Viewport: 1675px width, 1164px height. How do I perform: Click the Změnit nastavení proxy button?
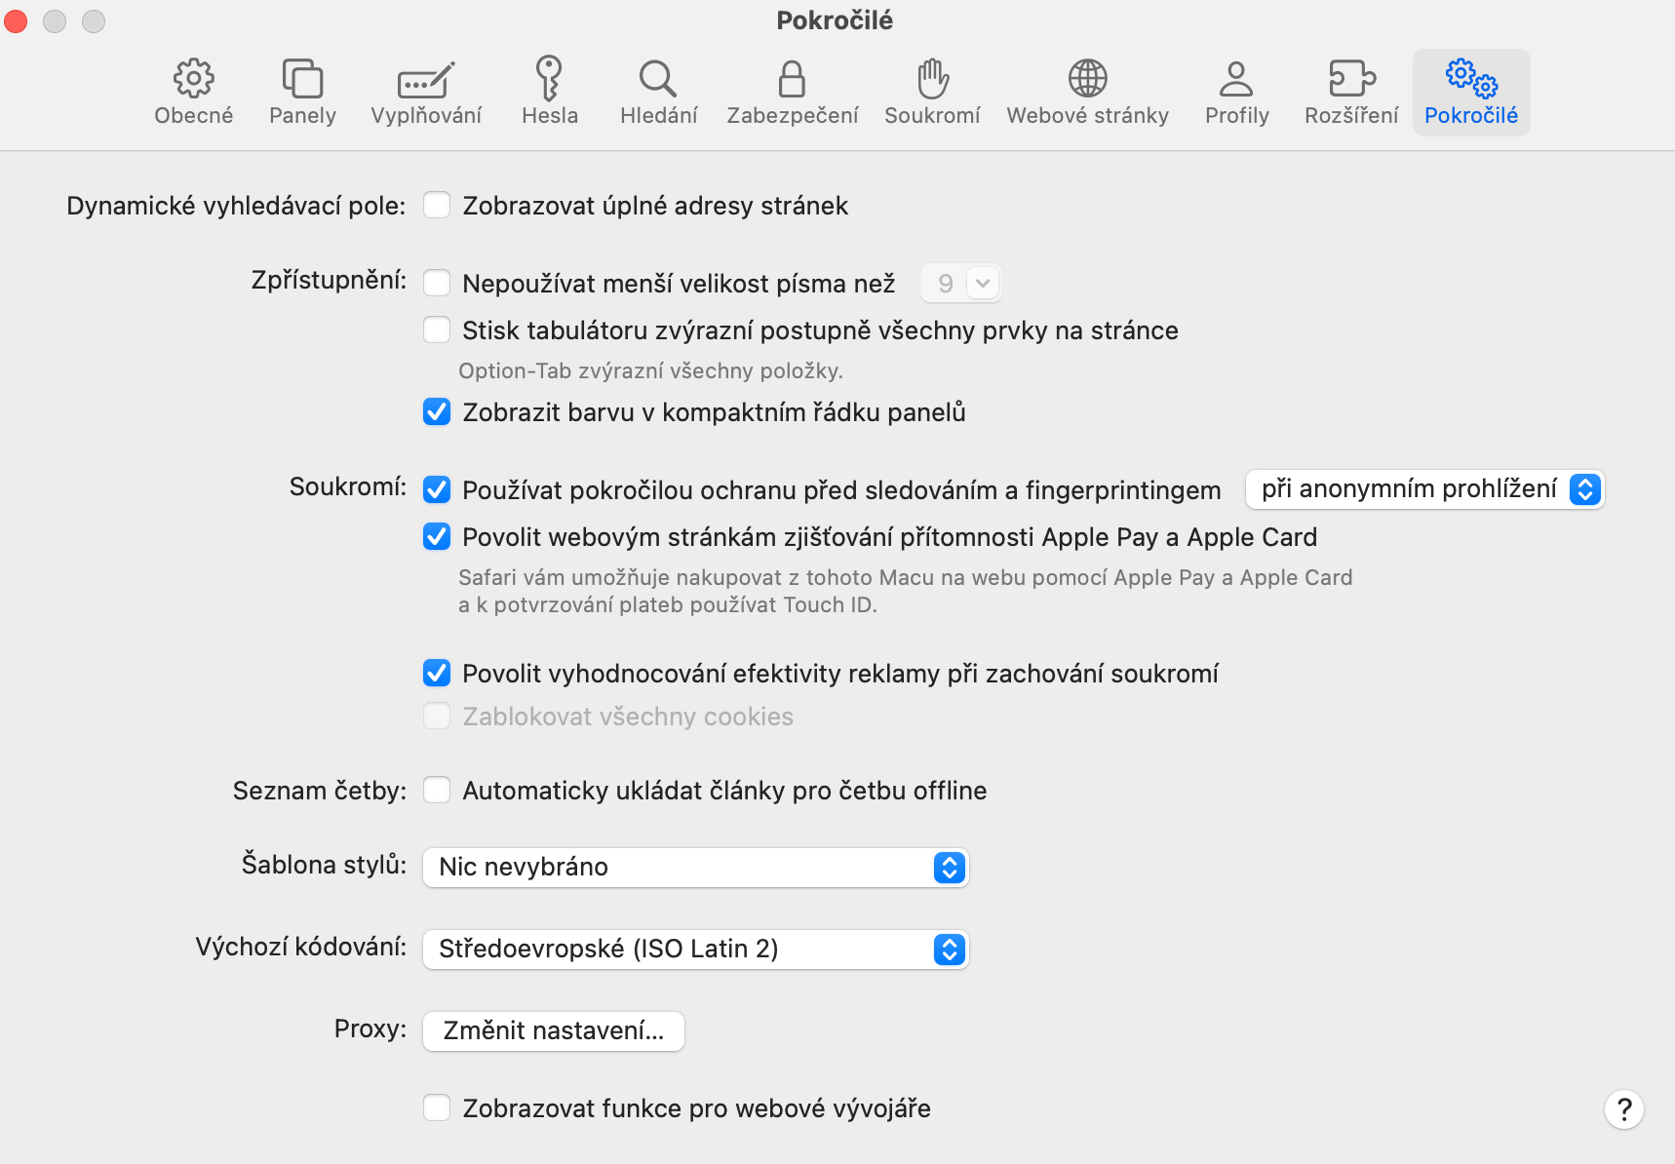[x=553, y=1031]
